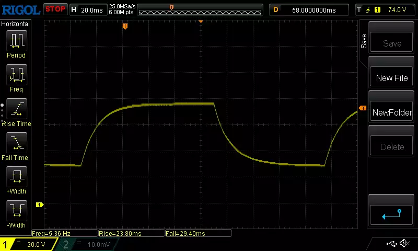Image resolution: width=418 pixels, height=251 pixels.
Task: Toggle channel 2 at 10.0mV
Action: tap(87, 245)
